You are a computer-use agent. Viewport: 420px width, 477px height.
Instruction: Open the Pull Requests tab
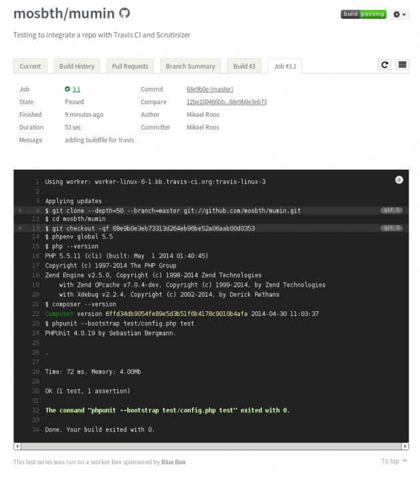(130, 66)
